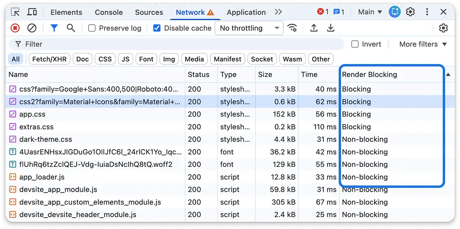Open the Main context selector dropdown
The width and height of the screenshot is (460, 229).
(x=370, y=12)
